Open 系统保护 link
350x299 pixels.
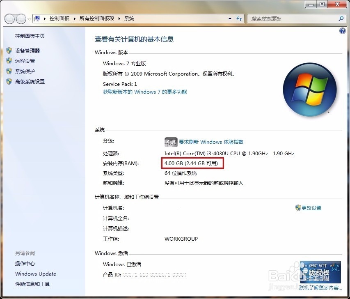25,71
